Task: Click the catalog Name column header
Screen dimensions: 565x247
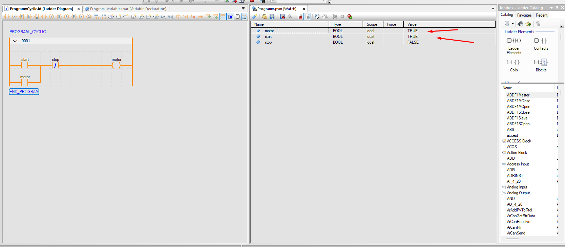Action: coord(528,88)
